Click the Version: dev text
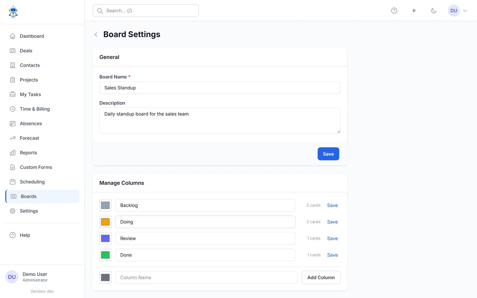The height and width of the screenshot is (298, 477). tap(42, 291)
